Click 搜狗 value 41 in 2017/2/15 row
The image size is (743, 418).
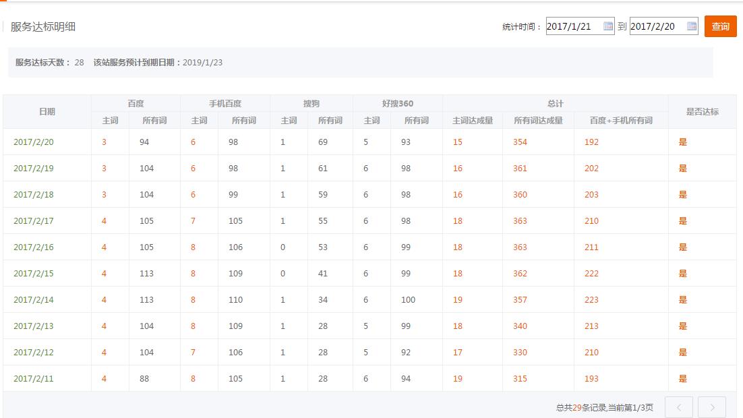(323, 274)
